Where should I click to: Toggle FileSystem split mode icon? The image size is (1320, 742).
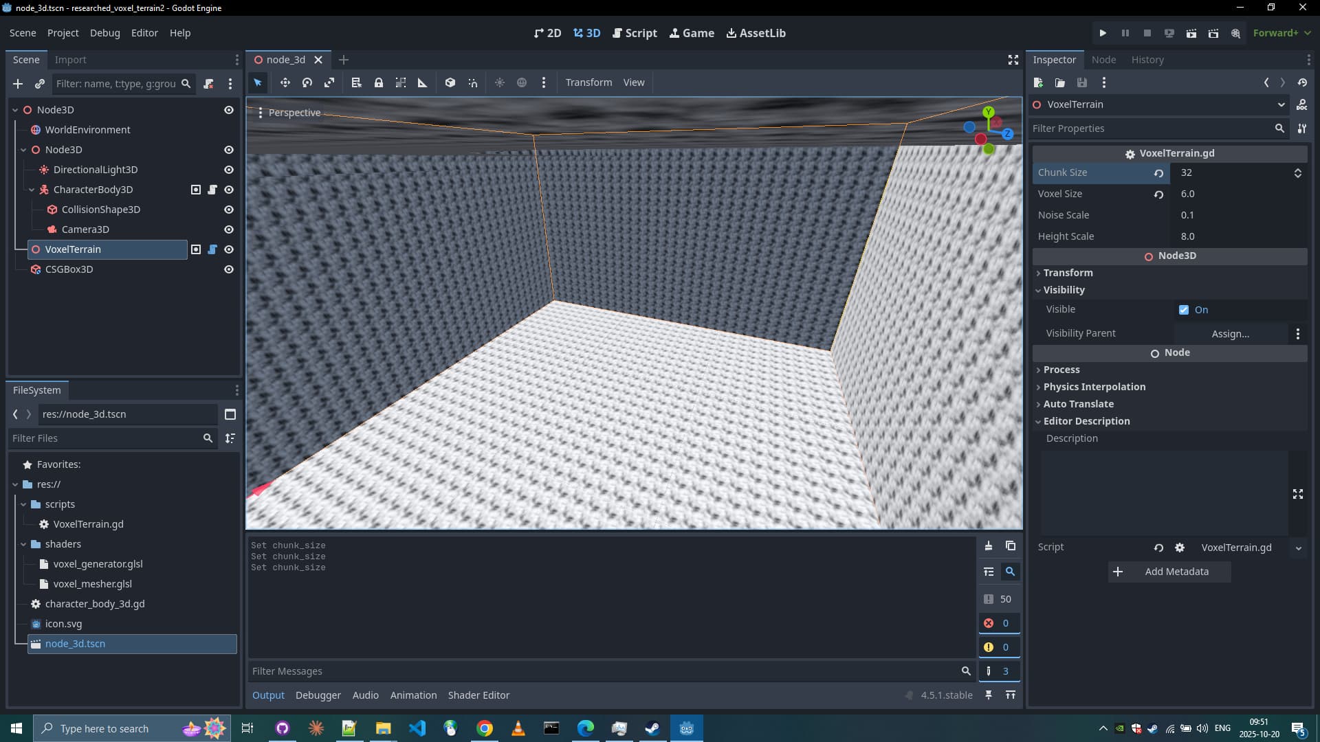coord(230,414)
